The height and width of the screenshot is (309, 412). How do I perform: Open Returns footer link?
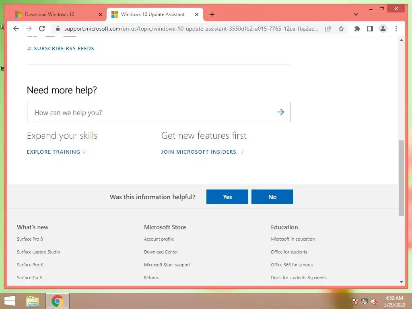pos(151,278)
